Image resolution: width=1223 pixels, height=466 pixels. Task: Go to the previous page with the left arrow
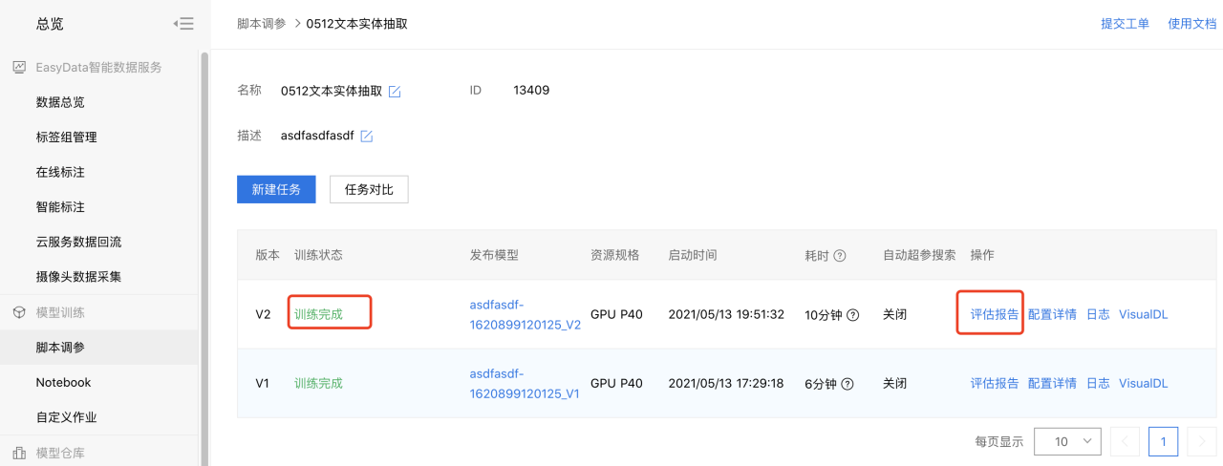[1126, 441]
